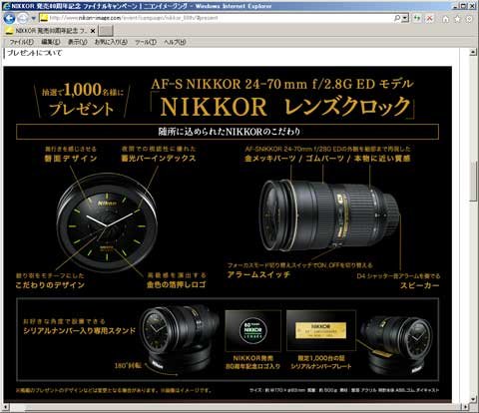Screen dimensions: 479x413
Task: Open the お気に入り(A) menu
Action: click(111, 42)
